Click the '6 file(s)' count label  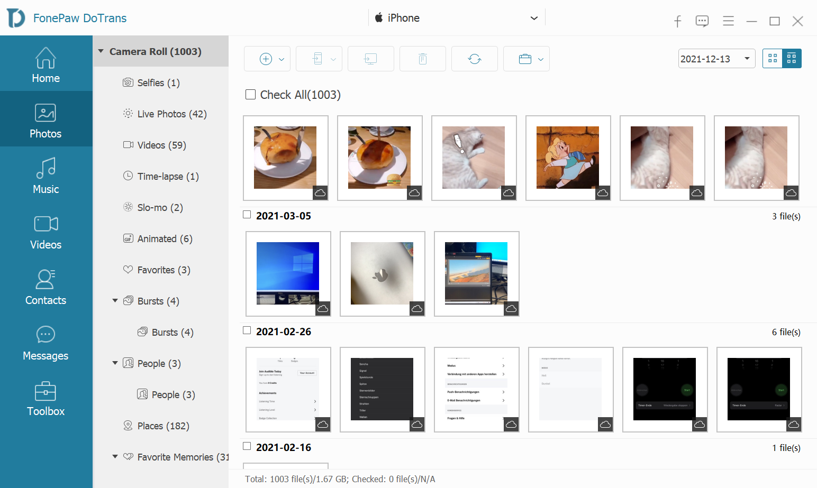coord(786,332)
